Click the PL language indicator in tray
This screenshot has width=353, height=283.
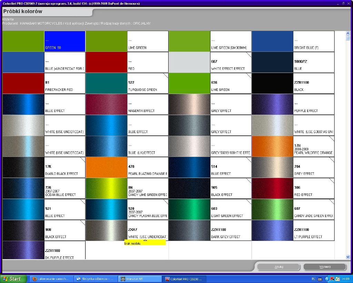(313, 279)
